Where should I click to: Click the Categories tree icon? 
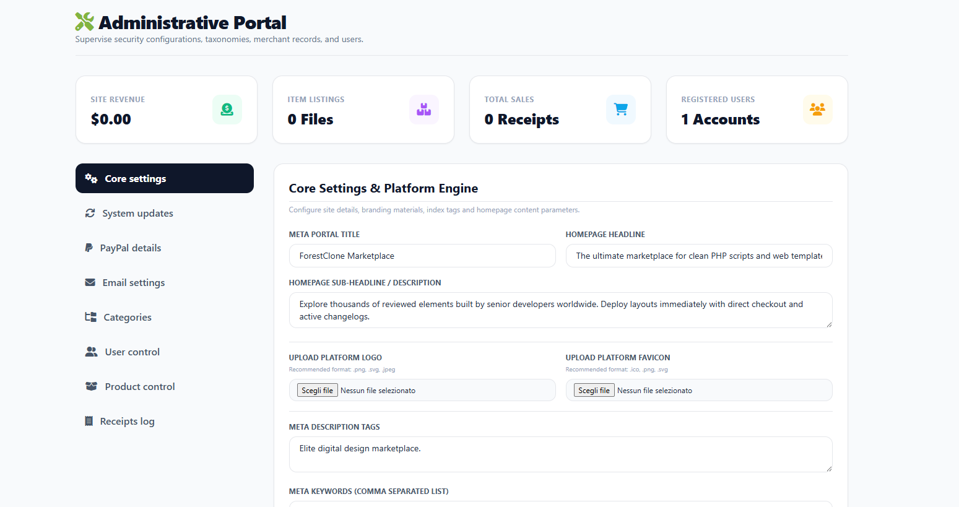tap(90, 317)
